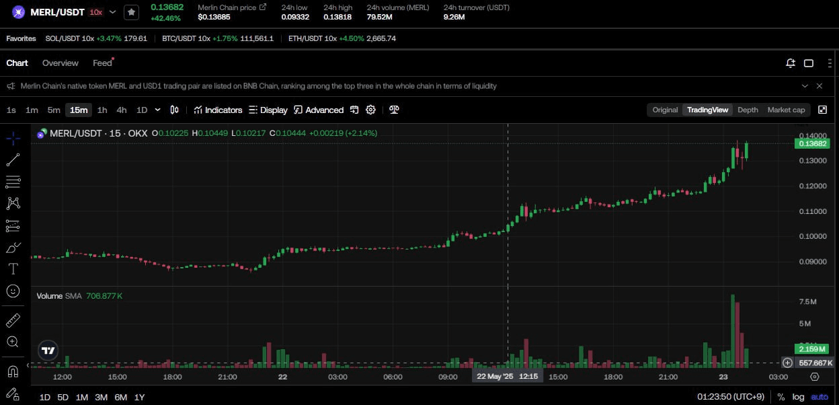The width and height of the screenshot is (839, 405).
Task: Select the brush drawing tool
Action: pos(13,247)
